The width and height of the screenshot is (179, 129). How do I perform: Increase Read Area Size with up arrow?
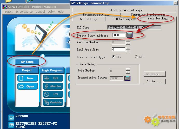coord(128,48)
